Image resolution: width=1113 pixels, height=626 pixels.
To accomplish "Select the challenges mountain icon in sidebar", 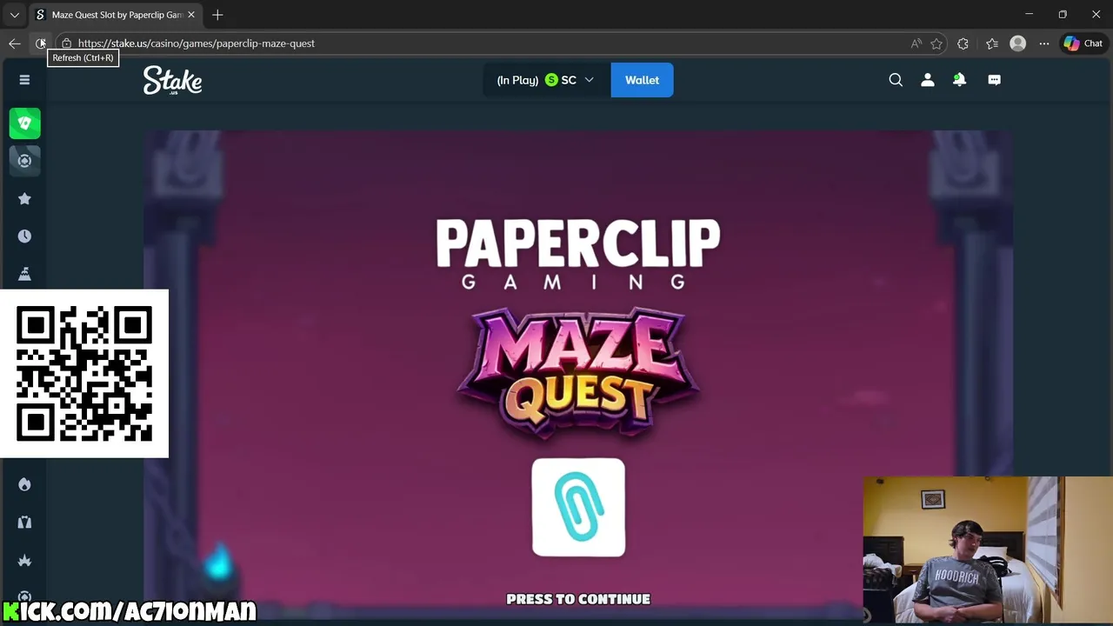I will click(24, 274).
